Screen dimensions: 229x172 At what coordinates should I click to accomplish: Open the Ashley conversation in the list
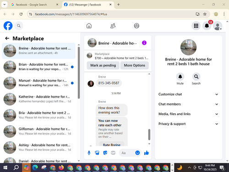pyautogui.click(x=38, y=147)
